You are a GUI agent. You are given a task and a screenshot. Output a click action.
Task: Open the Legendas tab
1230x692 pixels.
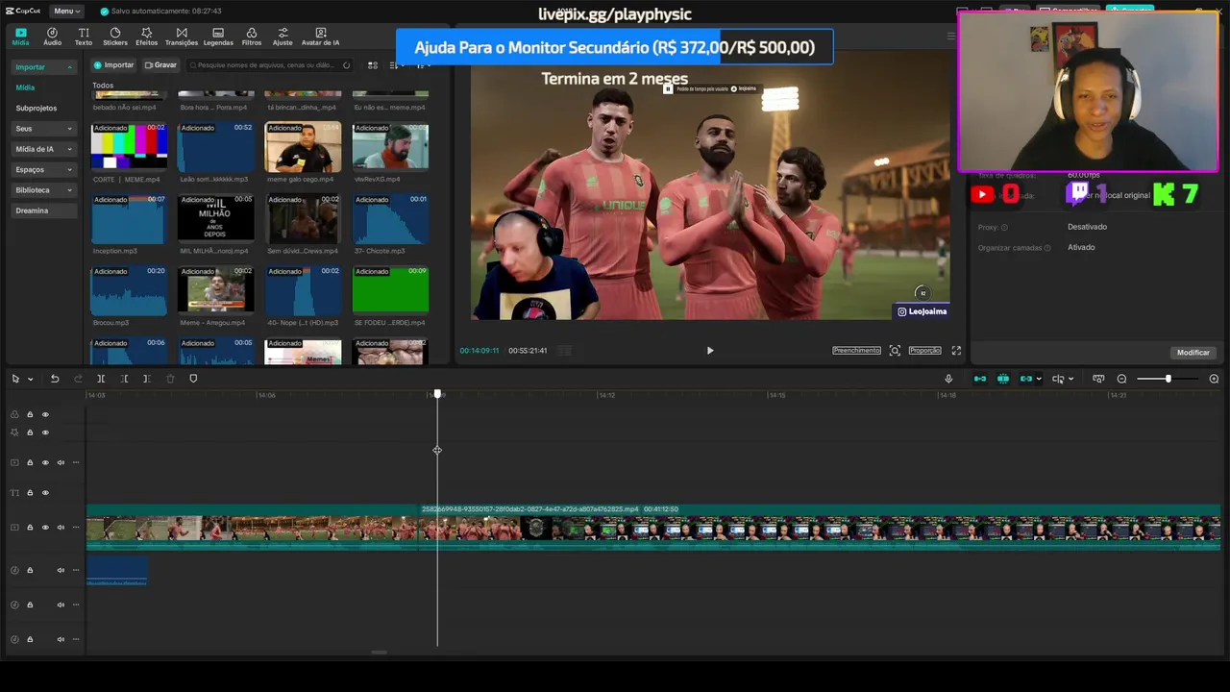click(218, 37)
